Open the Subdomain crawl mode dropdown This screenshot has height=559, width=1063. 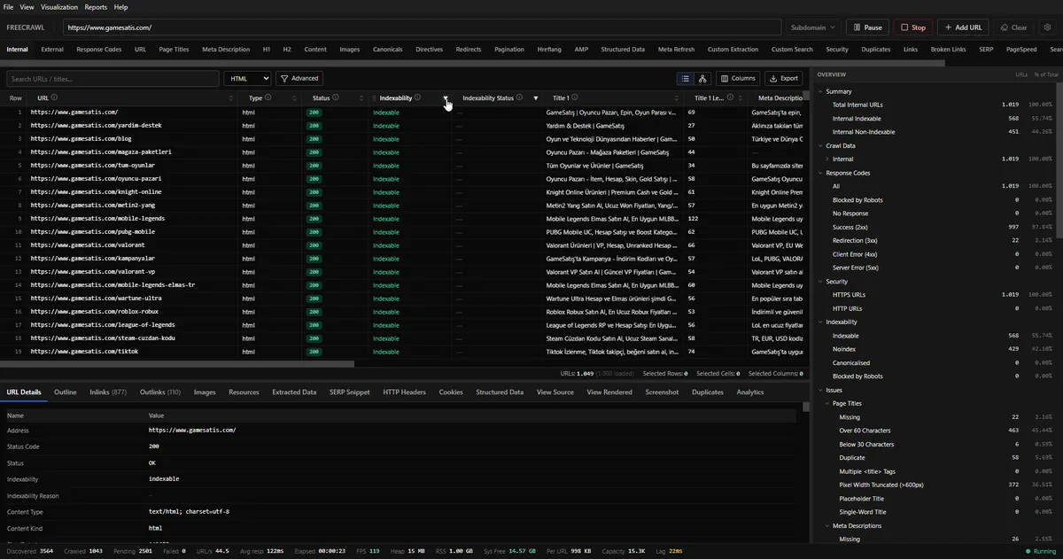coord(812,27)
